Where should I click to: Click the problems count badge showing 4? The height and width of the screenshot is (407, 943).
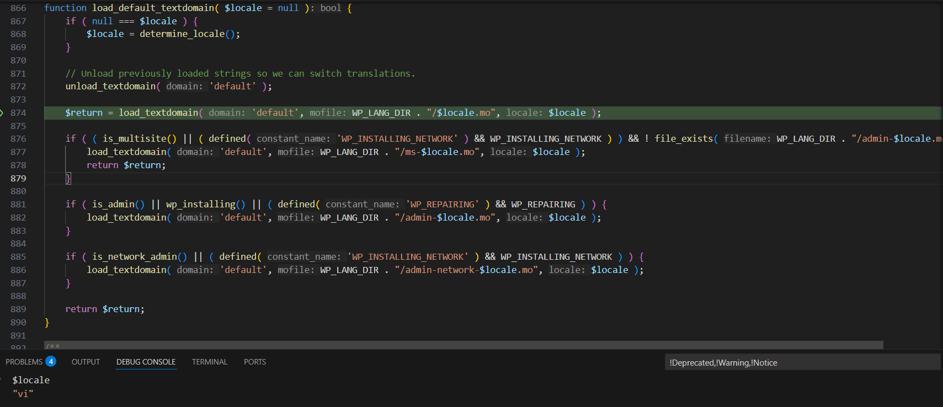click(51, 361)
